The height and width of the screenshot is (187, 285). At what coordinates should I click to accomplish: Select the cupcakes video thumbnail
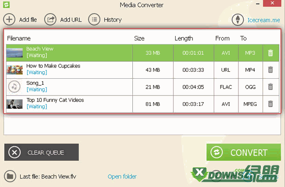(15, 70)
